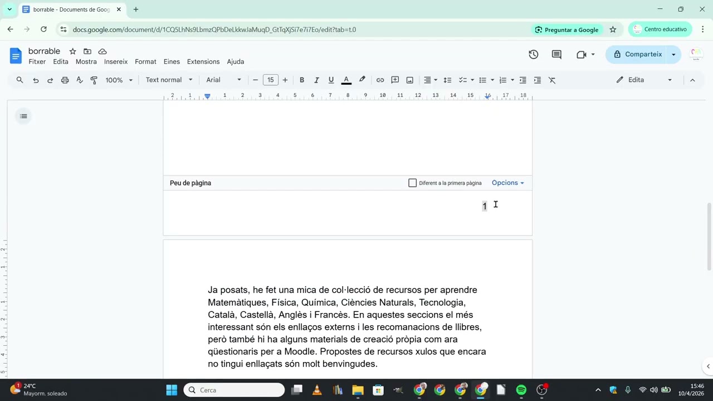Open the Mostra menu

pyautogui.click(x=86, y=62)
